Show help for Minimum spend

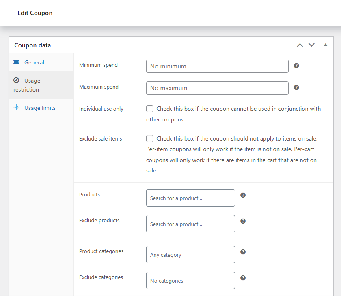296,66
